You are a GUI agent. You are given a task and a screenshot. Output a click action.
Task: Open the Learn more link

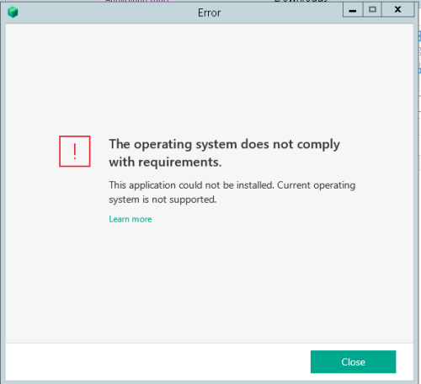click(x=131, y=219)
